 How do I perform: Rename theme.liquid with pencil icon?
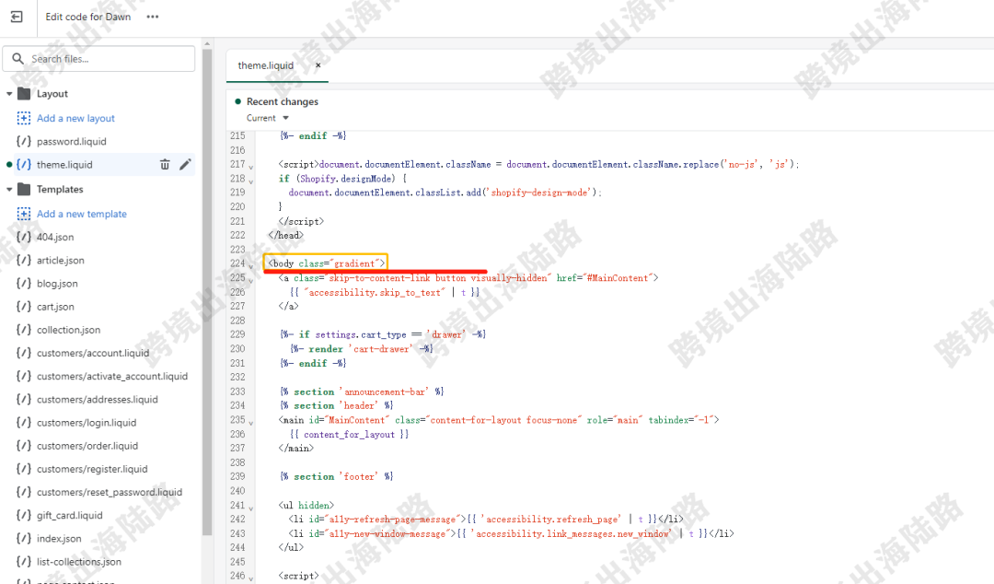click(185, 164)
